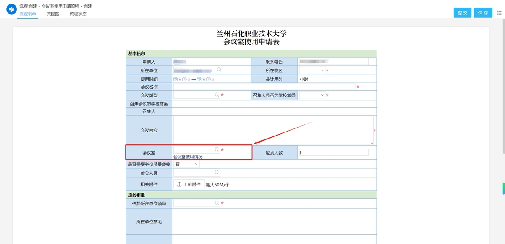Switch to 流程状态 tab
This screenshot has width=505, height=244.
(x=78, y=14)
